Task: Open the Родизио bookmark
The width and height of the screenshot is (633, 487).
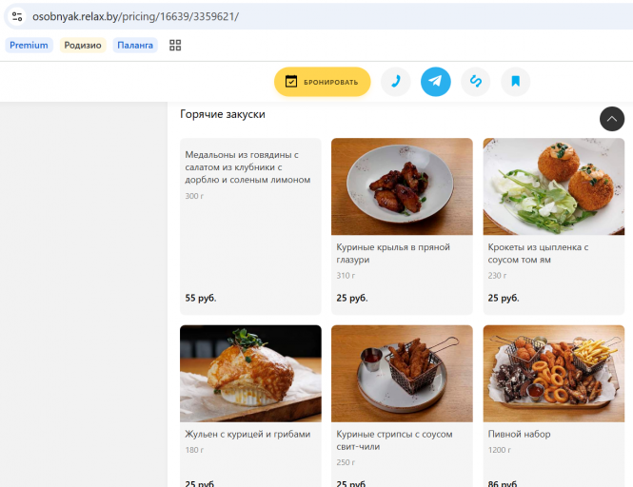Action: click(x=83, y=46)
